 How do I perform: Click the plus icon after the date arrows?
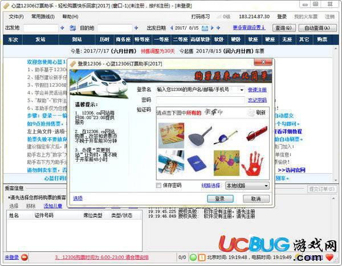click(218, 28)
